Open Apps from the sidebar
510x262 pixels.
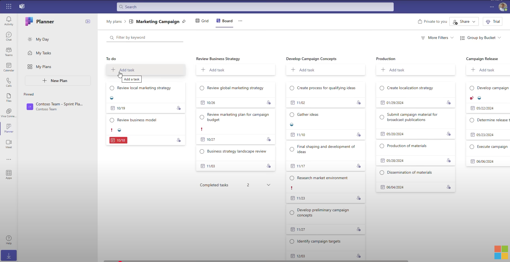tap(9, 174)
